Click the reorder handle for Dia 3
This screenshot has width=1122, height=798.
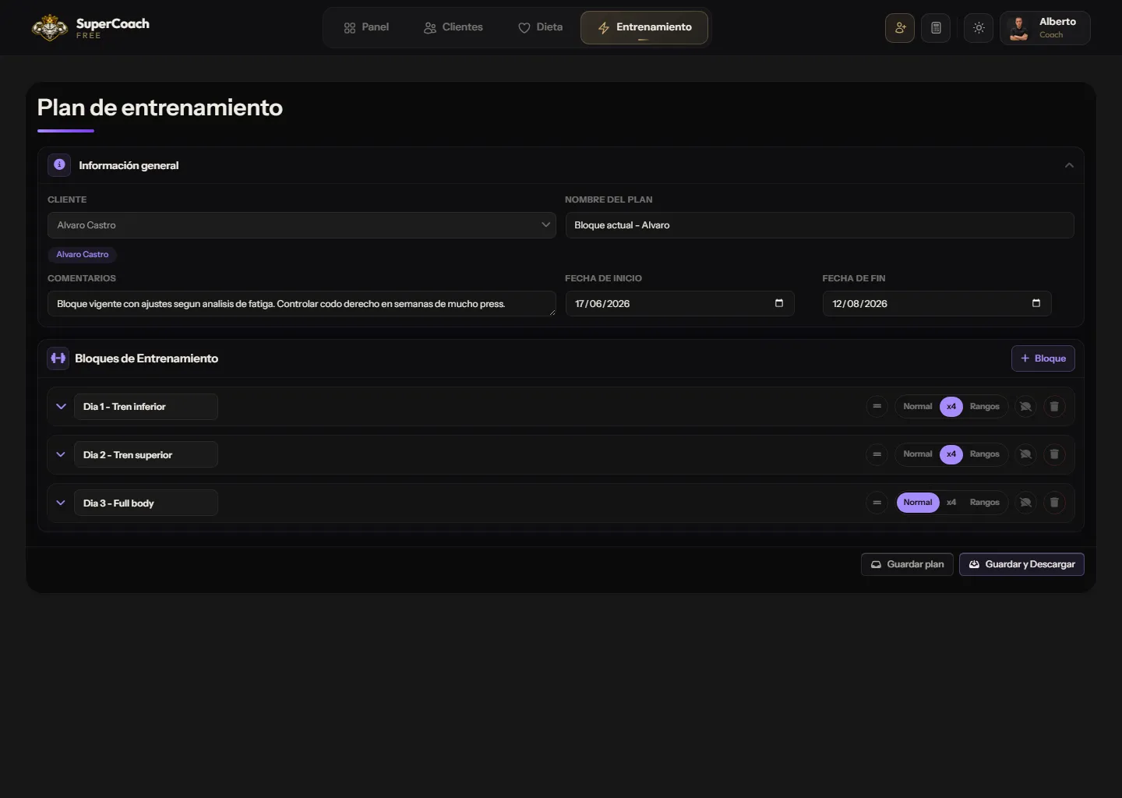[877, 503]
